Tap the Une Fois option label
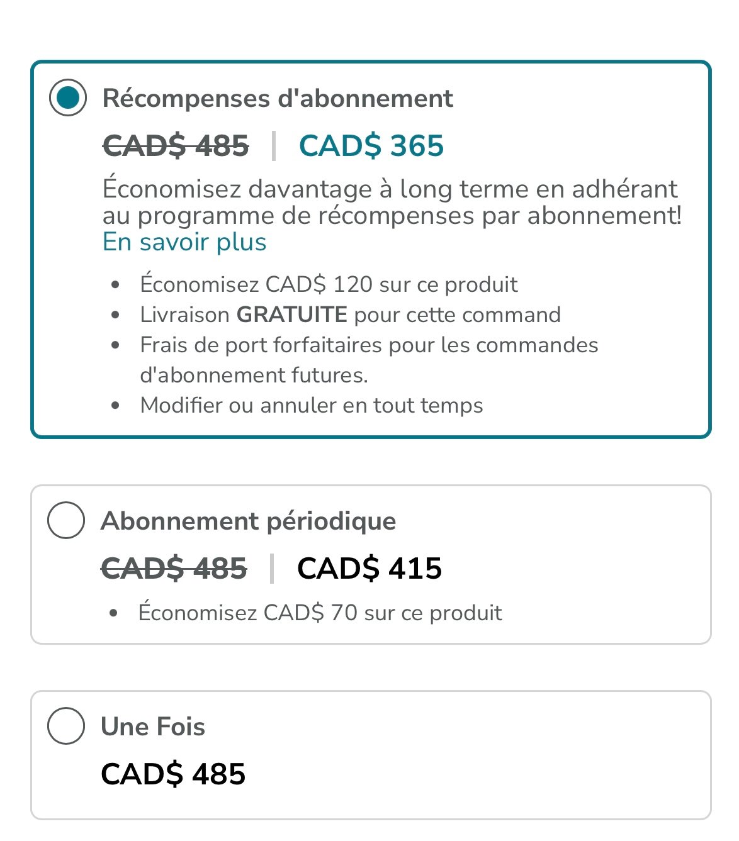The width and height of the screenshot is (739, 841). 153,727
